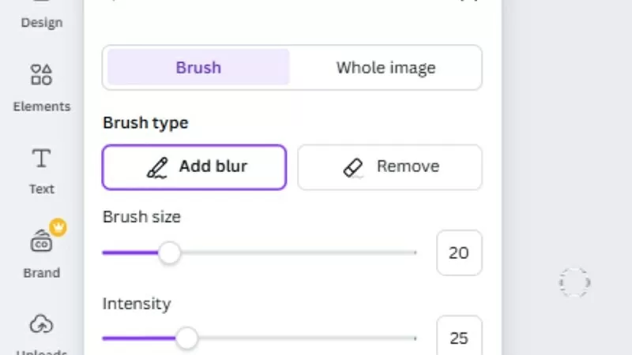Click the dashed circle brush cursor on canvas

(x=574, y=282)
